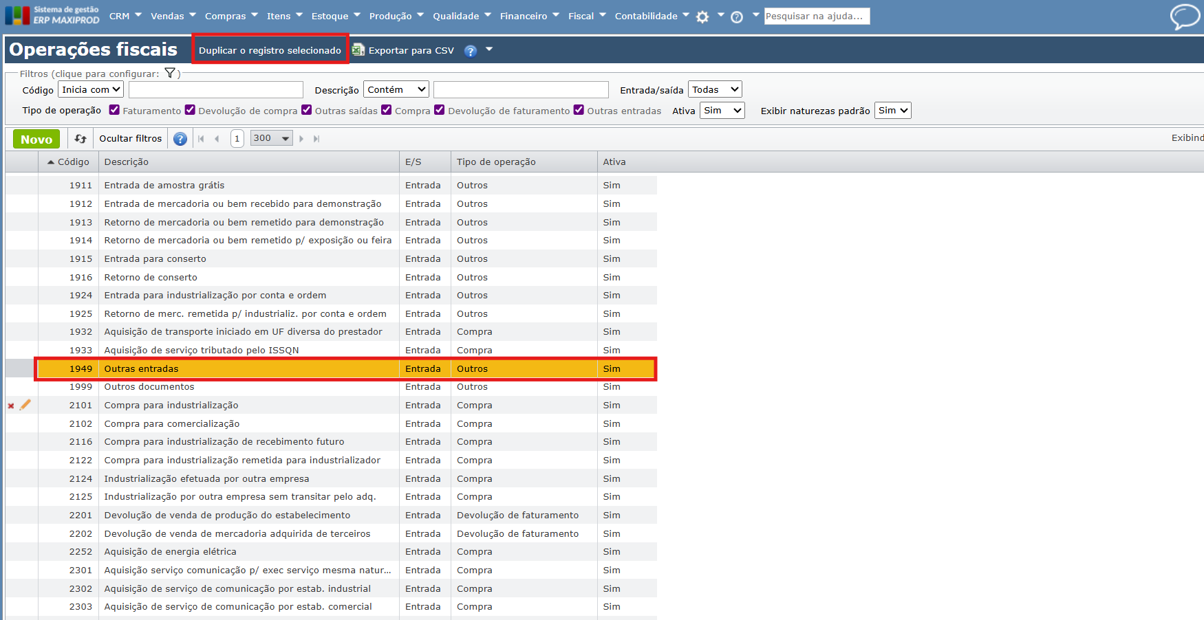Click Duplicar o registro selecionado

[270, 50]
